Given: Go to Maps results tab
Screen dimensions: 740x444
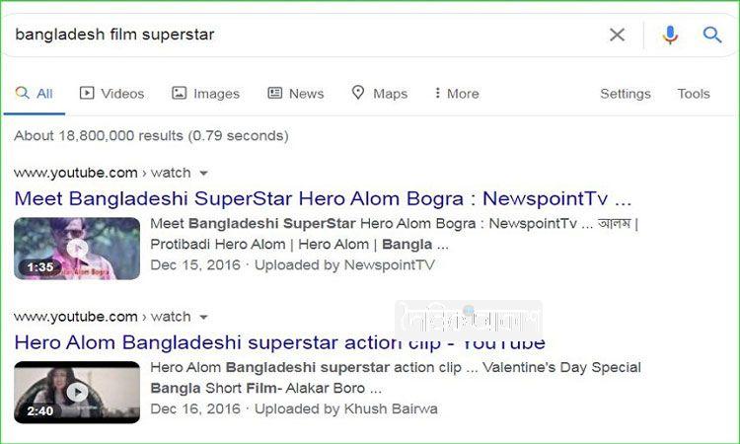Looking at the screenshot, I should pos(379,94).
